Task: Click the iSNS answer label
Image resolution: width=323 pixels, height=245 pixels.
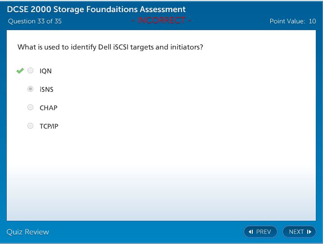Action: 46,89
